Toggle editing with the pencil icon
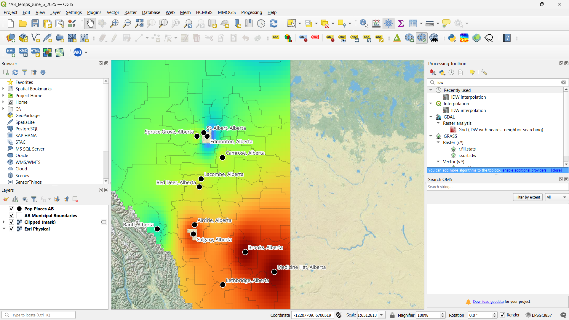The image size is (569, 320). click(114, 38)
